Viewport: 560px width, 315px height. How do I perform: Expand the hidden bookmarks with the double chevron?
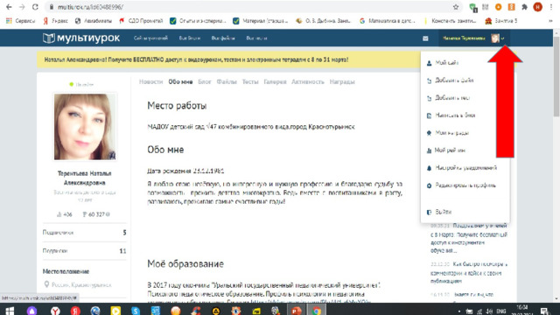click(550, 21)
